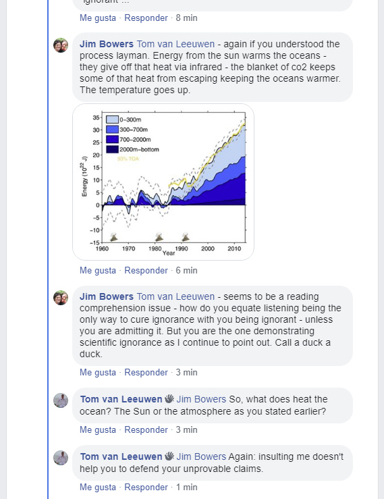Image resolution: width=384 pixels, height=499 pixels.
Task: Open Jim Bowers profile name in chart comment
Action: tap(106, 44)
